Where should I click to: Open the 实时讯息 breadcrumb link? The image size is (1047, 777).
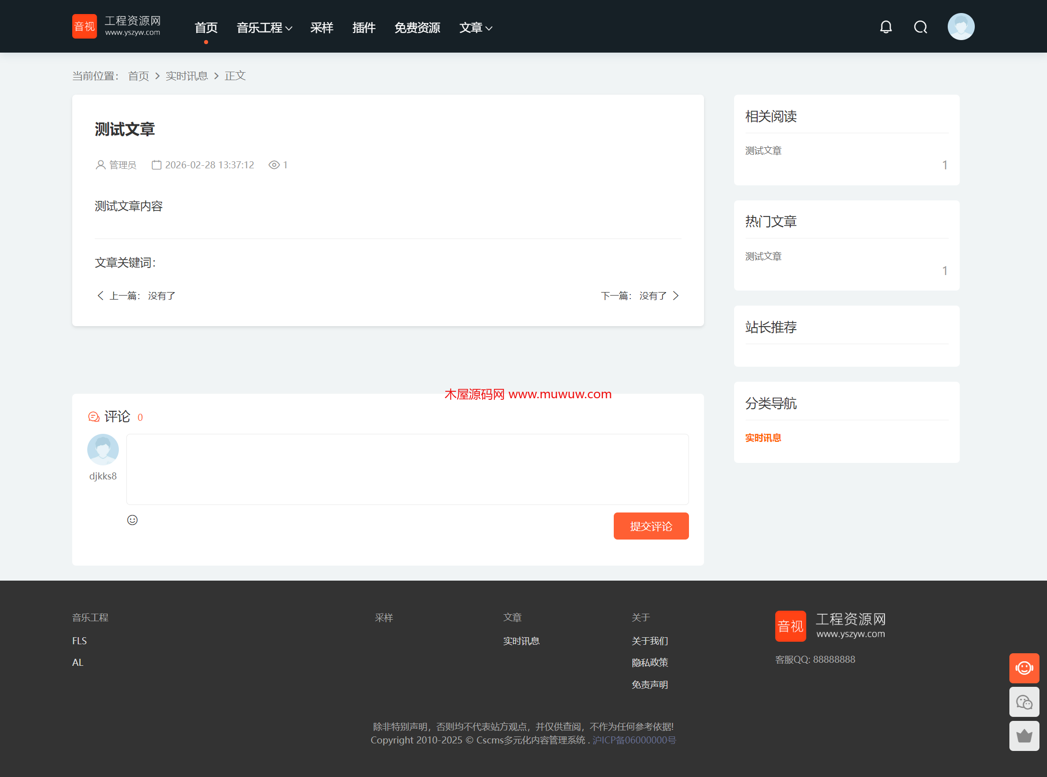click(x=187, y=76)
